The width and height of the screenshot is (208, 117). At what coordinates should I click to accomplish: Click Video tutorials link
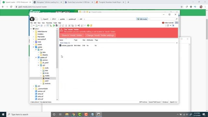tap(169, 23)
